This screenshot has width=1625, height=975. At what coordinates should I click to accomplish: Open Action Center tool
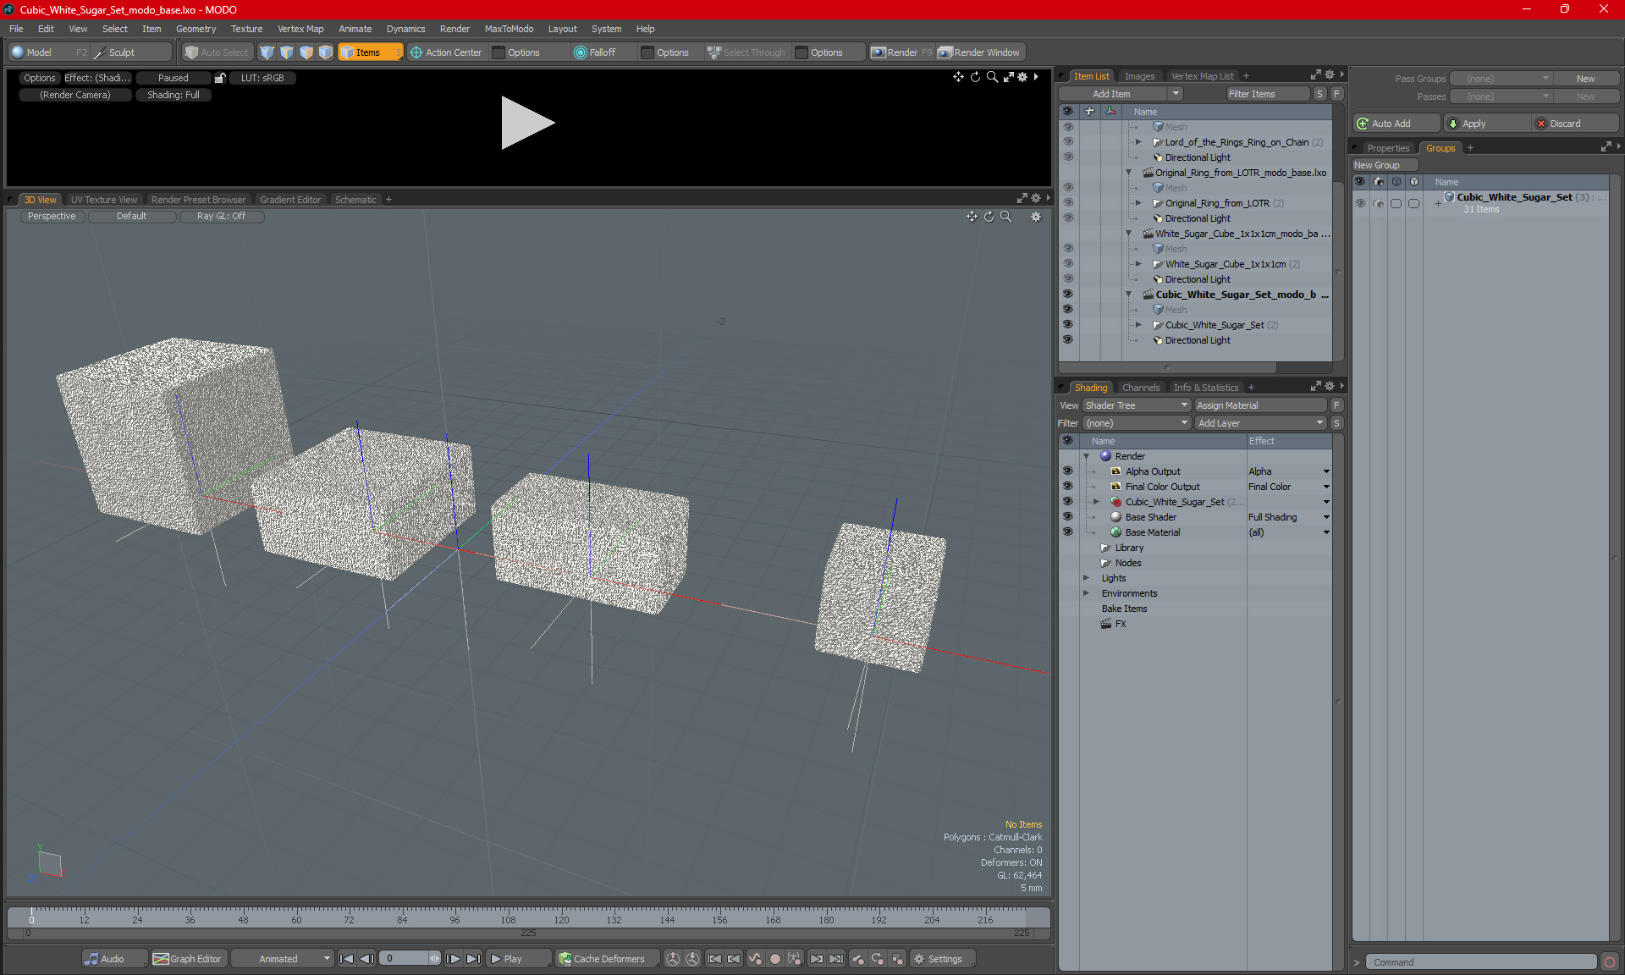click(x=446, y=52)
